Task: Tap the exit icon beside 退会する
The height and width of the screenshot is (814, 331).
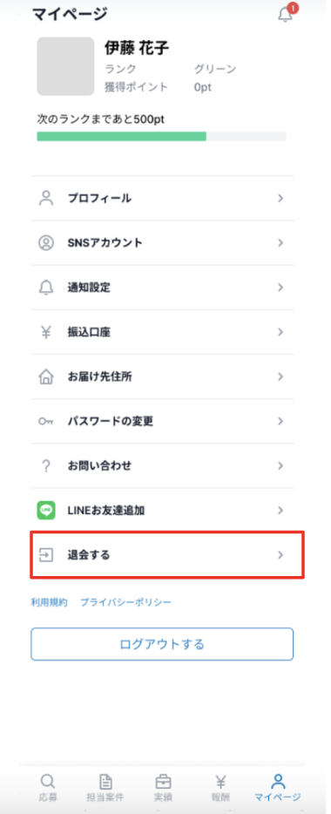Action: coord(46,555)
